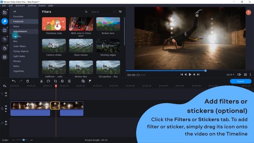The image size is (254, 143).
Task: Step forward one frame
Action: [194, 75]
